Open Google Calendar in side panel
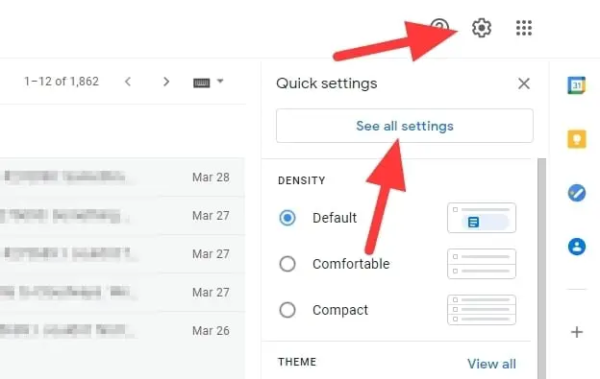This screenshot has height=379, width=600. [576, 85]
